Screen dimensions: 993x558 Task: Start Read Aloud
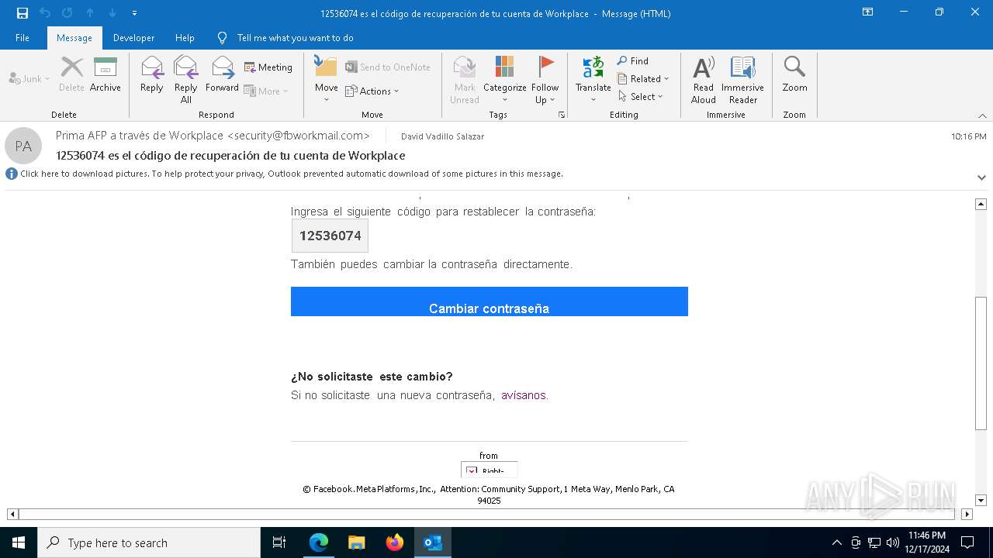(704, 79)
